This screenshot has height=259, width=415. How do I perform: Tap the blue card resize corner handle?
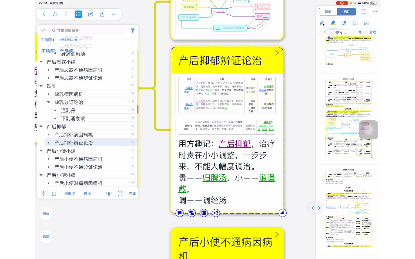tap(282, 213)
